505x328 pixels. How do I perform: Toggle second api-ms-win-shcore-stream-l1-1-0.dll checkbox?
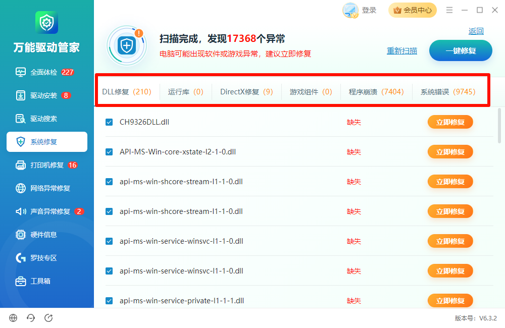tap(109, 211)
